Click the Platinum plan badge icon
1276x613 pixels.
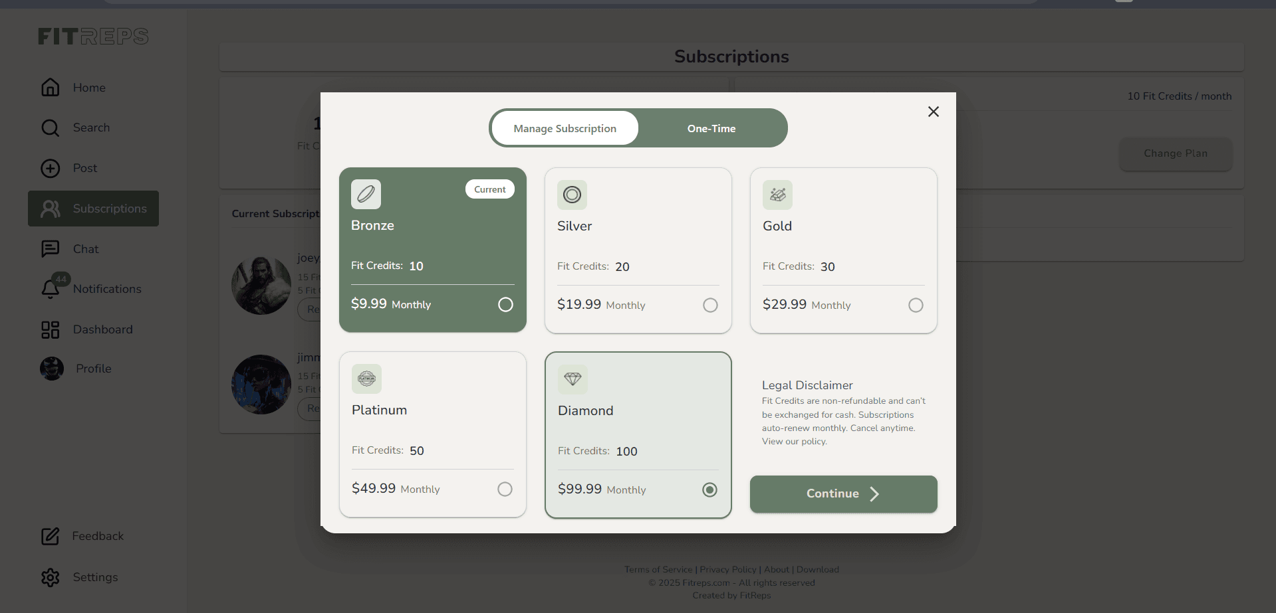tap(366, 379)
